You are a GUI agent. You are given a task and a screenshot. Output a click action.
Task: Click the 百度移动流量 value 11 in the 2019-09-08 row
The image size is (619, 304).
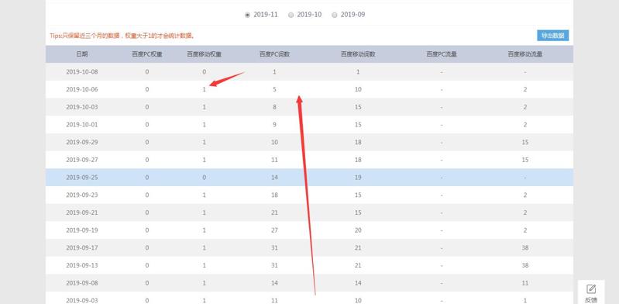pyautogui.click(x=525, y=283)
